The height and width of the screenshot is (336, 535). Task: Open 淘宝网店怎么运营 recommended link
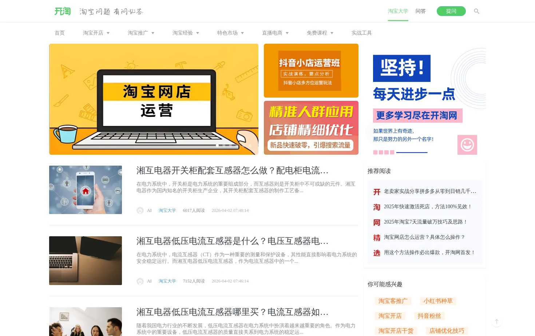coord(425,237)
